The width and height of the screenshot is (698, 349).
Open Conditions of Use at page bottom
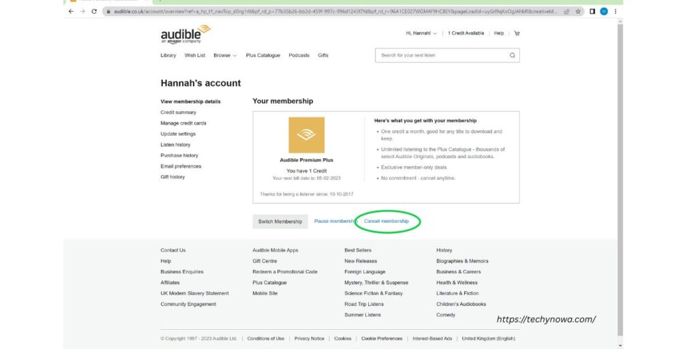tap(266, 339)
